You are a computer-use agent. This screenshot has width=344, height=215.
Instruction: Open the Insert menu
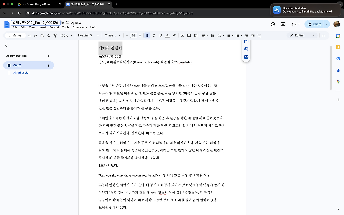42,27
